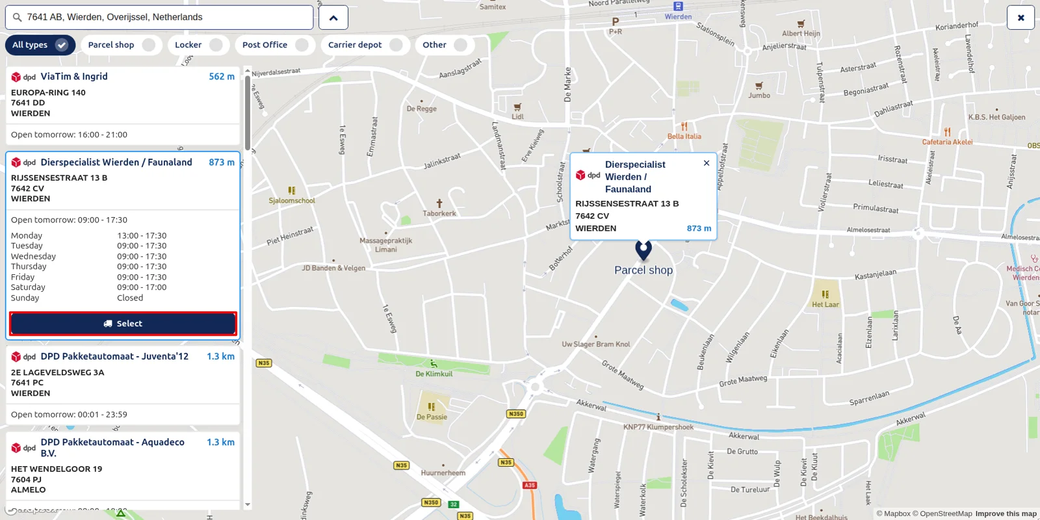Click the DPD logo beside ViaTim & Ingrid
Viewport: 1040px width, 520px height.
click(23, 77)
